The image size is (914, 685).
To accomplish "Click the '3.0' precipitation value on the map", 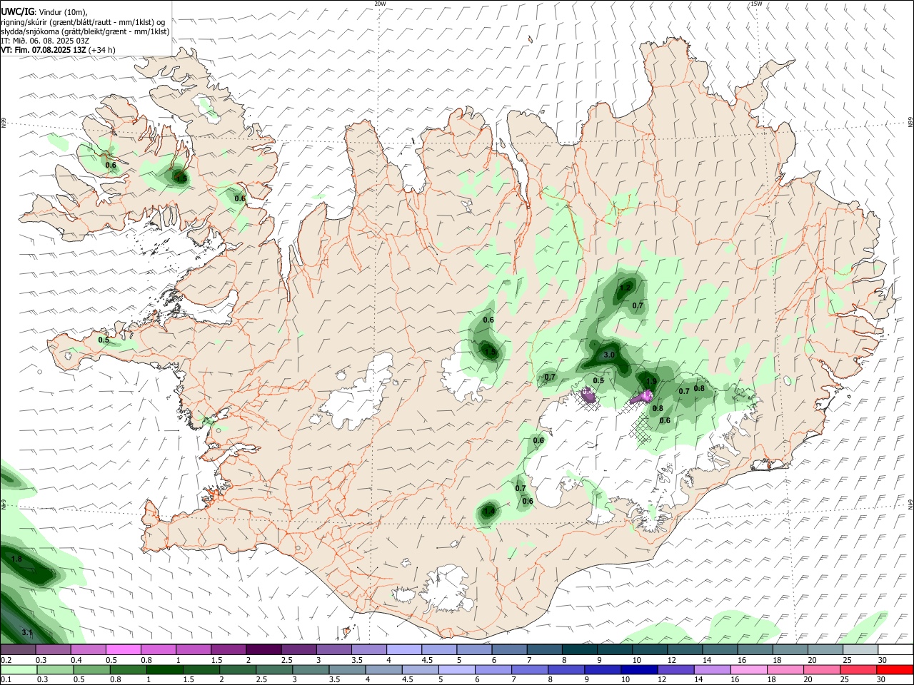I will tap(609, 355).
